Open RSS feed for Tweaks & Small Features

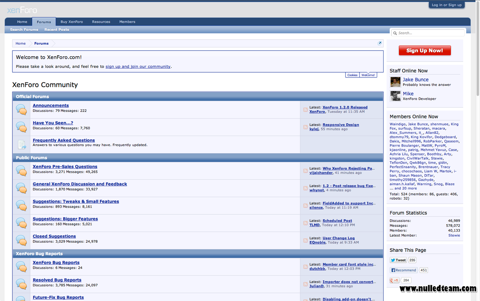(306, 206)
